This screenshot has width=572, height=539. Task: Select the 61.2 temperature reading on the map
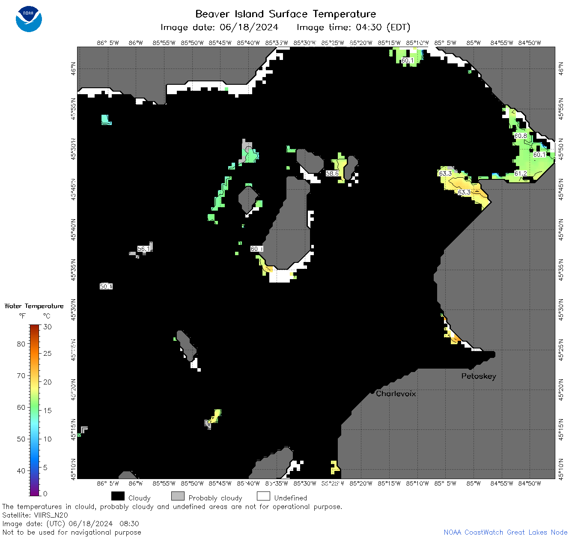coord(521,173)
